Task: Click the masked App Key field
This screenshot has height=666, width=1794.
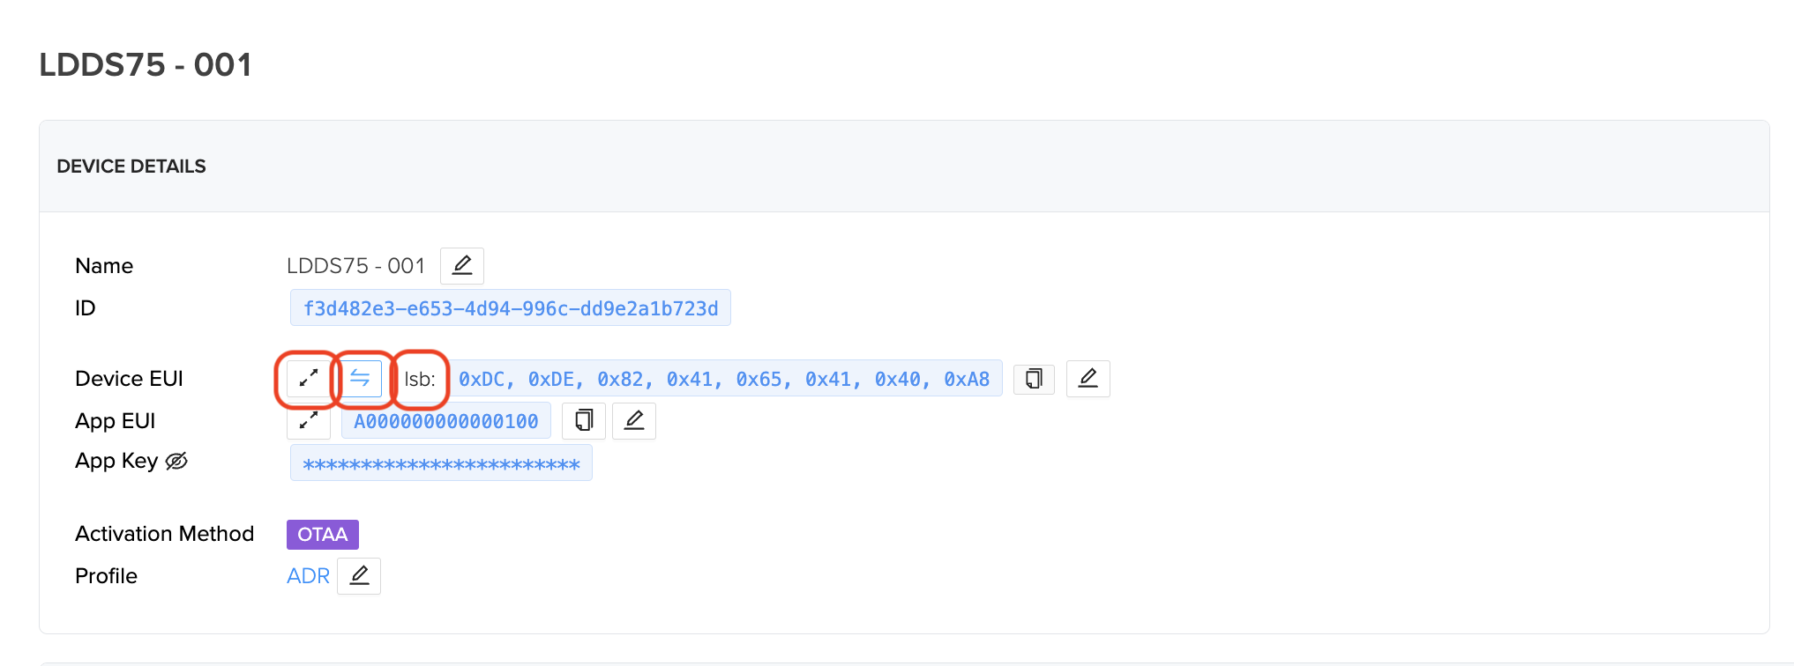Action: coord(441,464)
